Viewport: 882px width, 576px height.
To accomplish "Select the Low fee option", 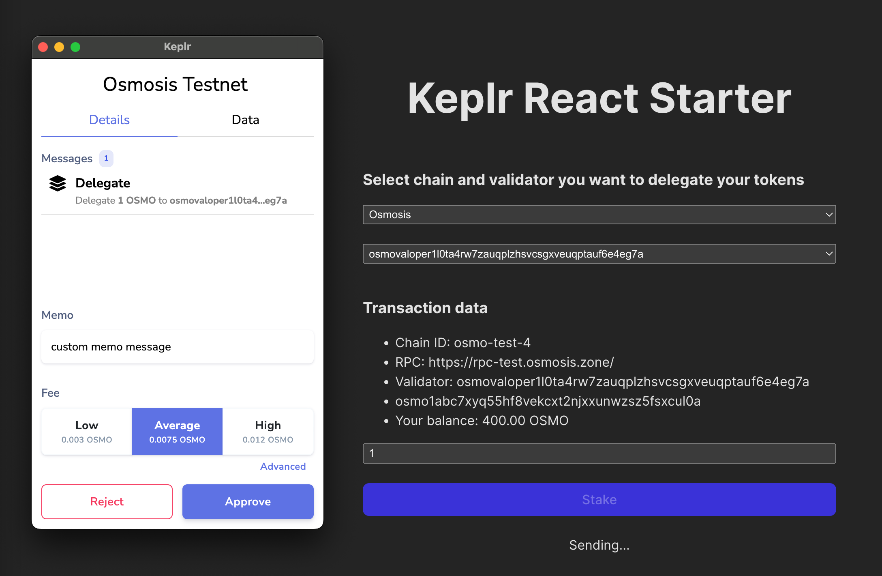I will point(86,431).
